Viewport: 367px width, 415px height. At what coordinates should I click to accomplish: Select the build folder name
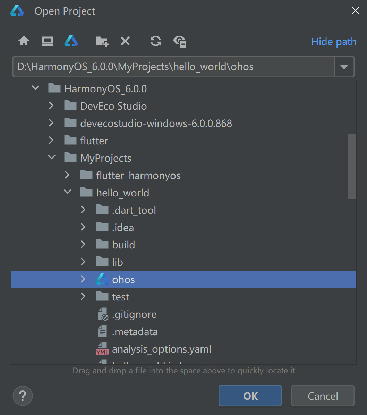[123, 245]
